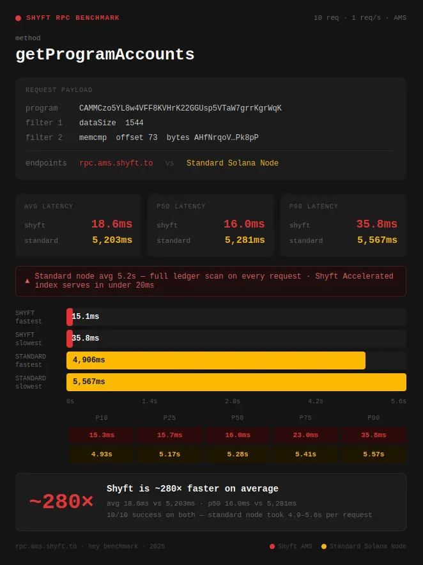The width and height of the screenshot is (423, 565).
Task: Click the 'avg 18.6ms vs 5,203ms' summary line
Action: 201,504
